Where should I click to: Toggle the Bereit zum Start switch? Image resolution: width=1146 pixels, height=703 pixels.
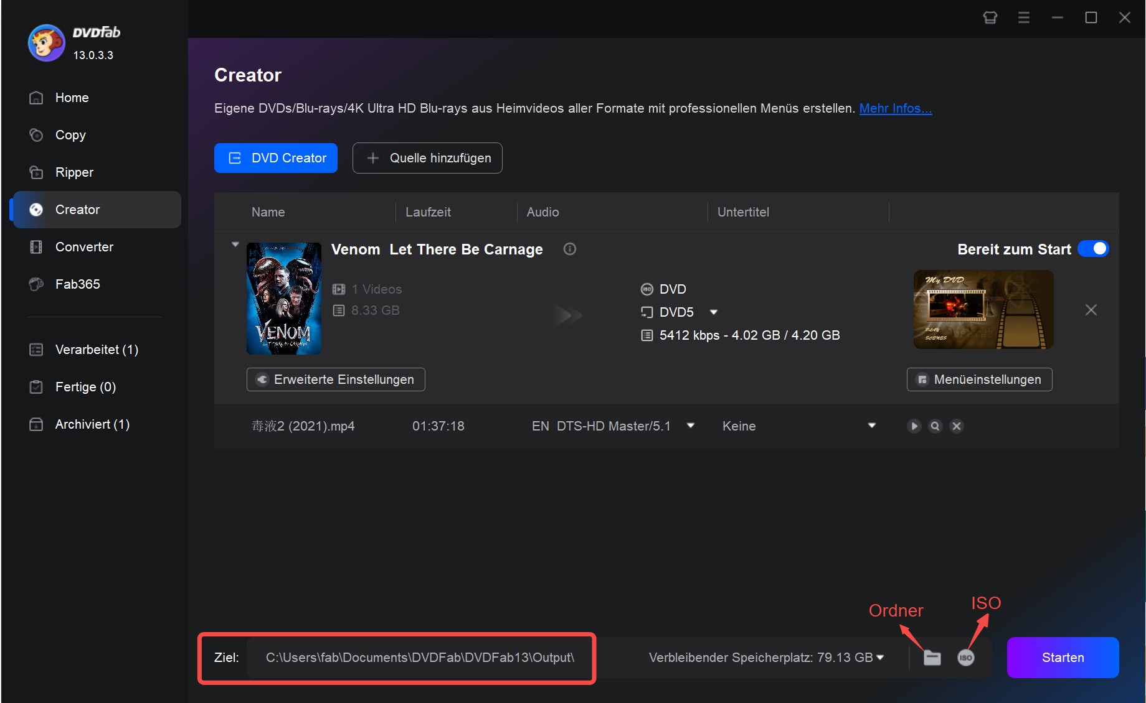tap(1093, 249)
